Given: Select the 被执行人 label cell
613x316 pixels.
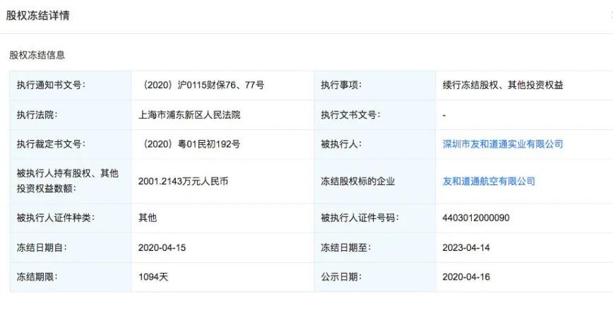Looking at the screenshot, I should click(x=375, y=144).
